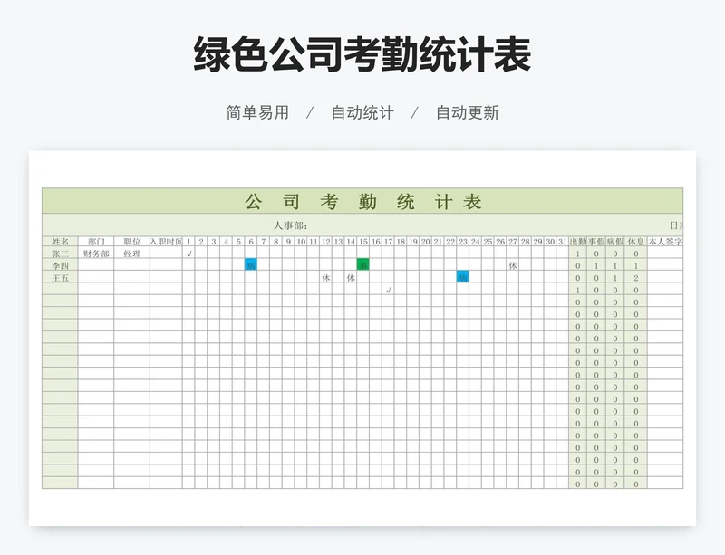Select day header 15 in date row
This screenshot has width=725, height=555.
[x=363, y=242]
